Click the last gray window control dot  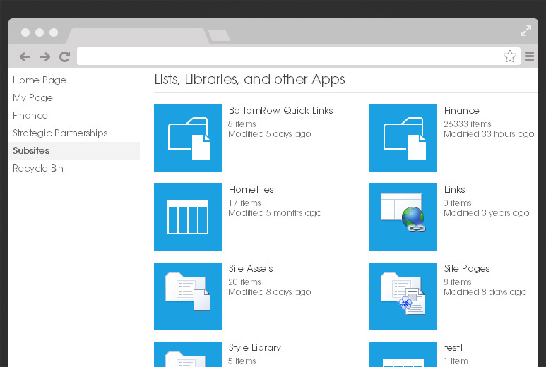[54, 32]
